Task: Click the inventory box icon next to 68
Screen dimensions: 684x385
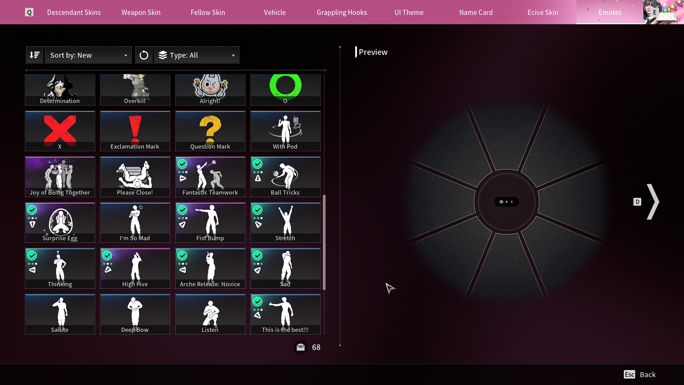Action: [301, 347]
